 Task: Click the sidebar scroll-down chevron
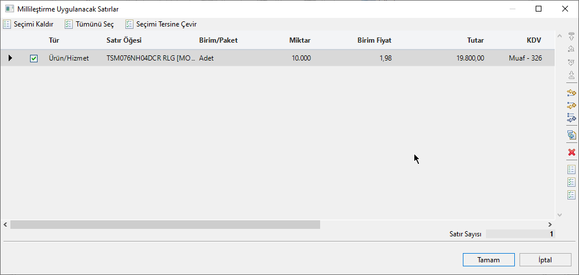tap(559, 214)
